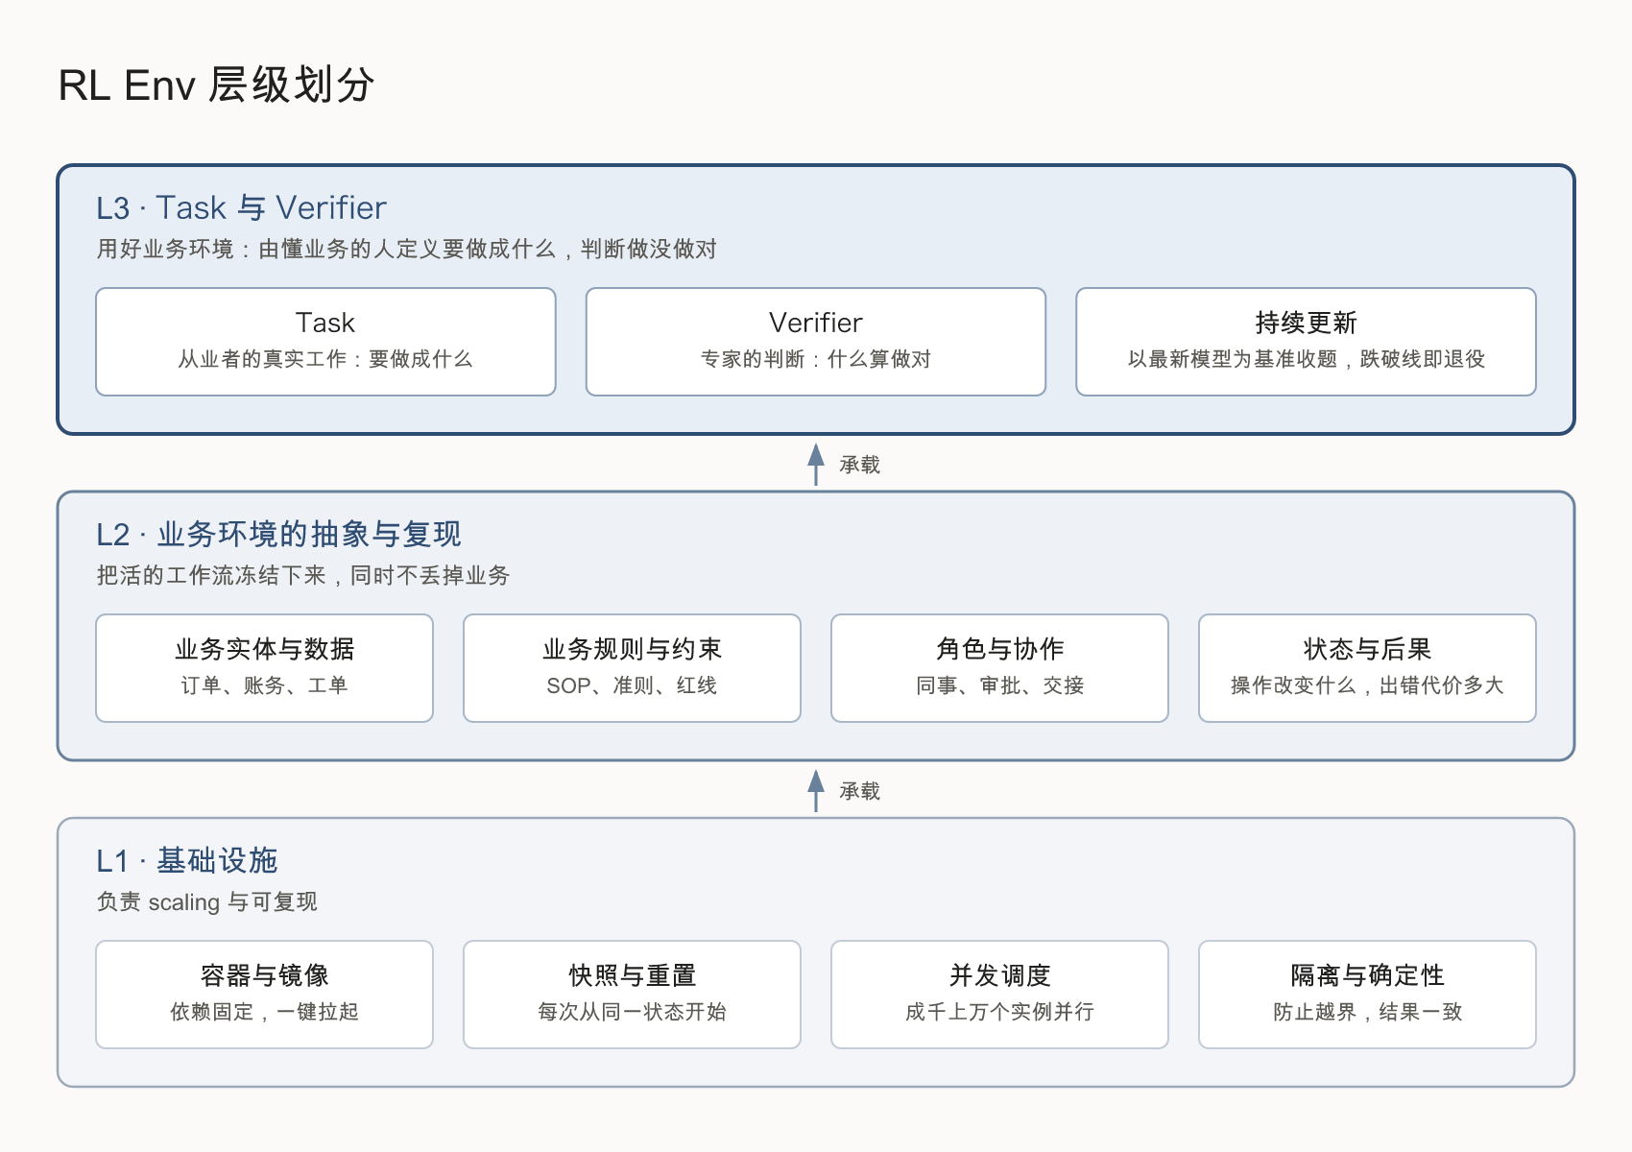The height and width of the screenshot is (1152, 1632).
Task: Select the 持续更新 card
Action: coord(1306,342)
